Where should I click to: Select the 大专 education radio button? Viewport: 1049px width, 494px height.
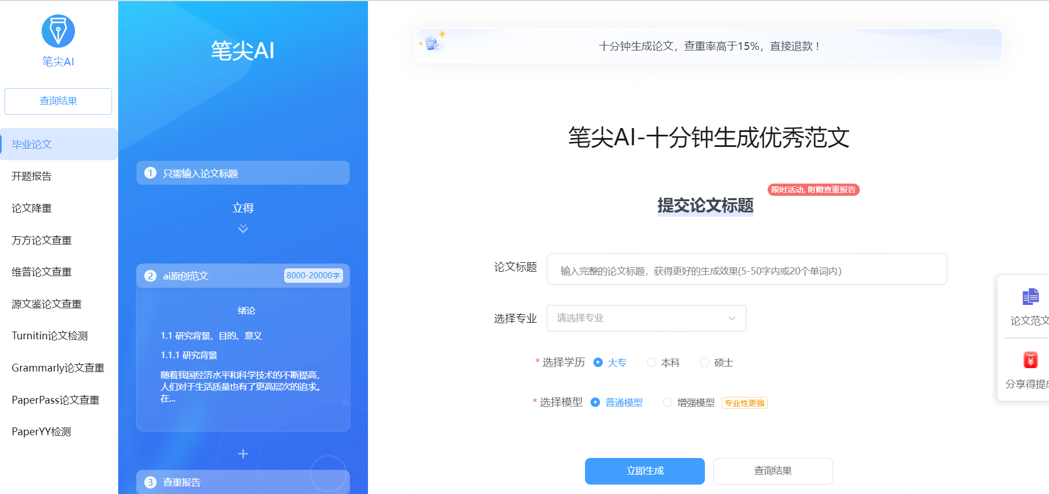coord(598,362)
